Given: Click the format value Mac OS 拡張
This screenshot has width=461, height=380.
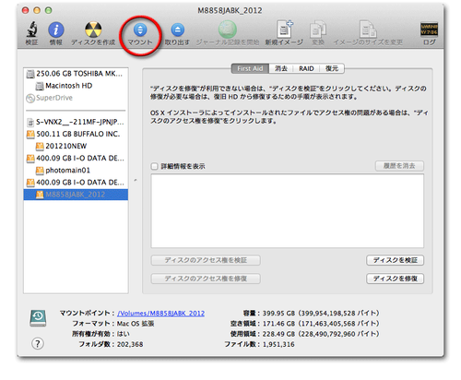Looking at the screenshot, I should click(x=136, y=324).
